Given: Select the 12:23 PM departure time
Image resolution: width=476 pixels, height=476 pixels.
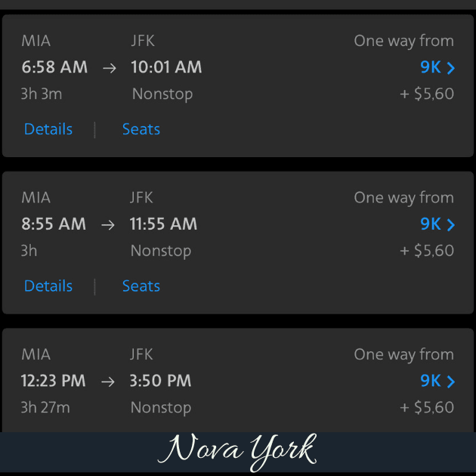Looking at the screenshot, I should [53, 381].
